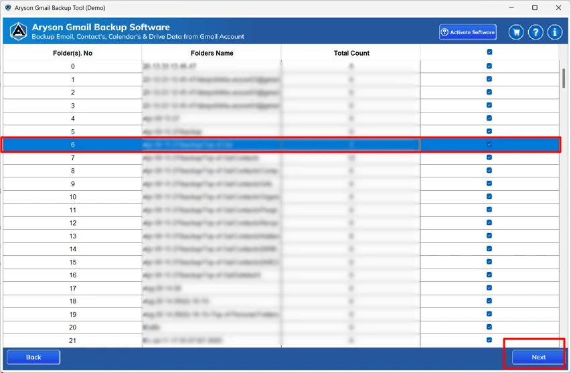This screenshot has width=571, height=373.
Task: Uncheck the checkbox for folder 10
Action: [x=489, y=196]
